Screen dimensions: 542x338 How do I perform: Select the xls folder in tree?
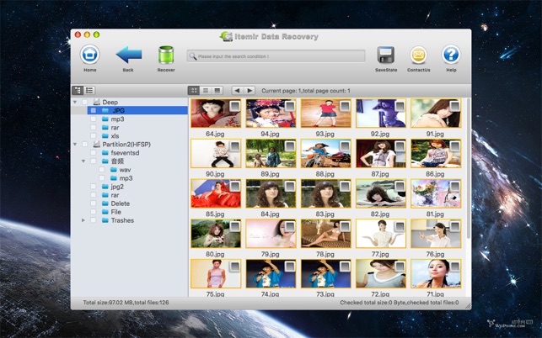[115, 136]
